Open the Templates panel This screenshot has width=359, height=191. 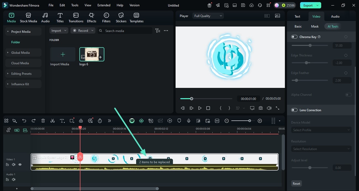[136, 18]
